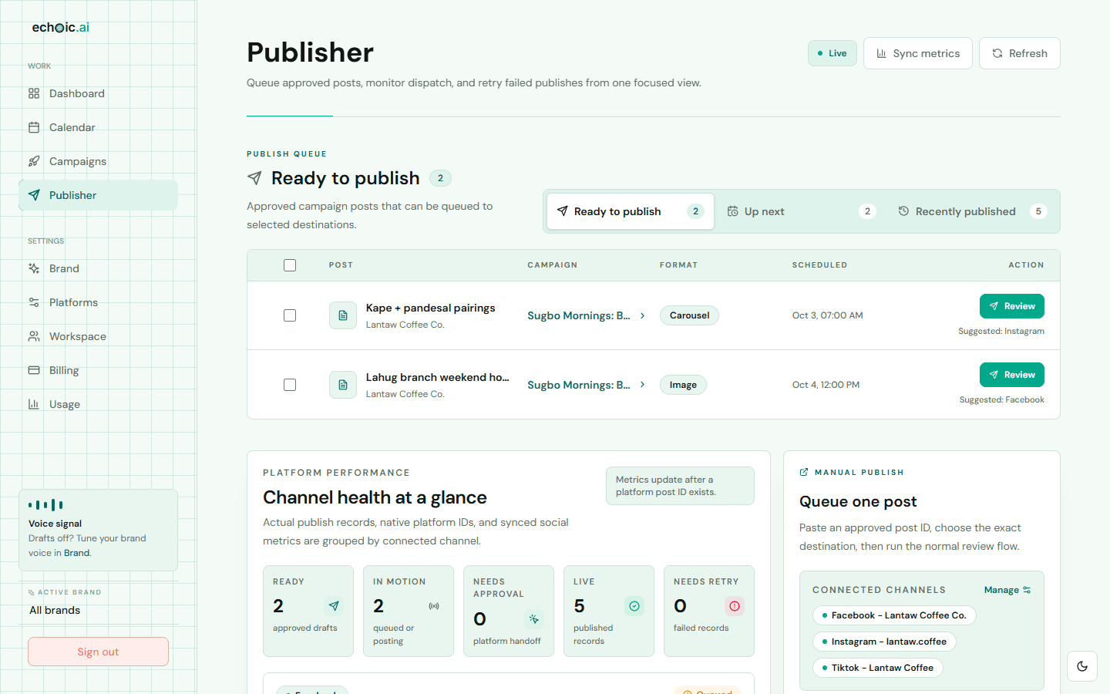Click the Refresh button
The image size is (1110, 694).
[x=1020, y=53]
